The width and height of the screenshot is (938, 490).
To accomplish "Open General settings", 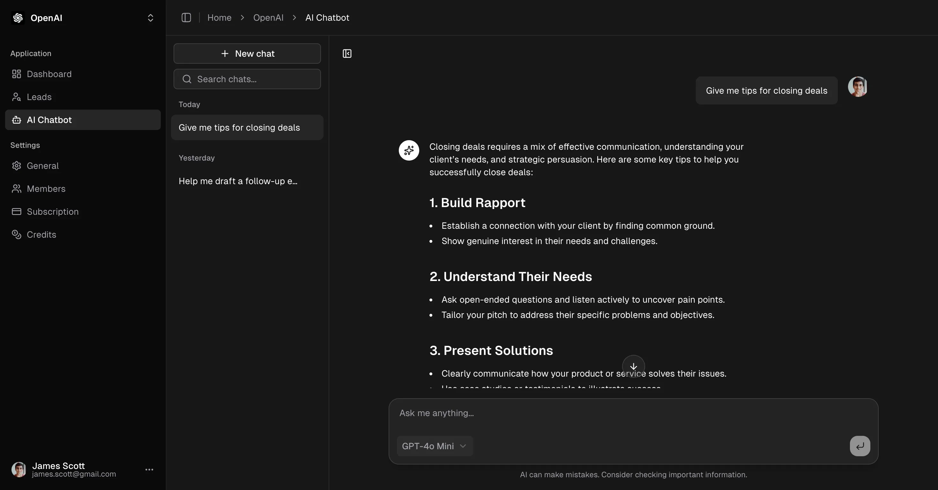I will pos(43,166).
